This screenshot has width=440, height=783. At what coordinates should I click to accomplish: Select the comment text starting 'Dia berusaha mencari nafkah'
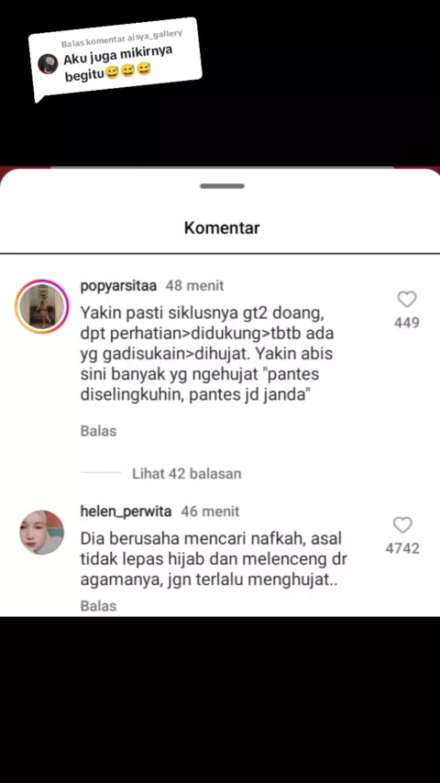214,560
